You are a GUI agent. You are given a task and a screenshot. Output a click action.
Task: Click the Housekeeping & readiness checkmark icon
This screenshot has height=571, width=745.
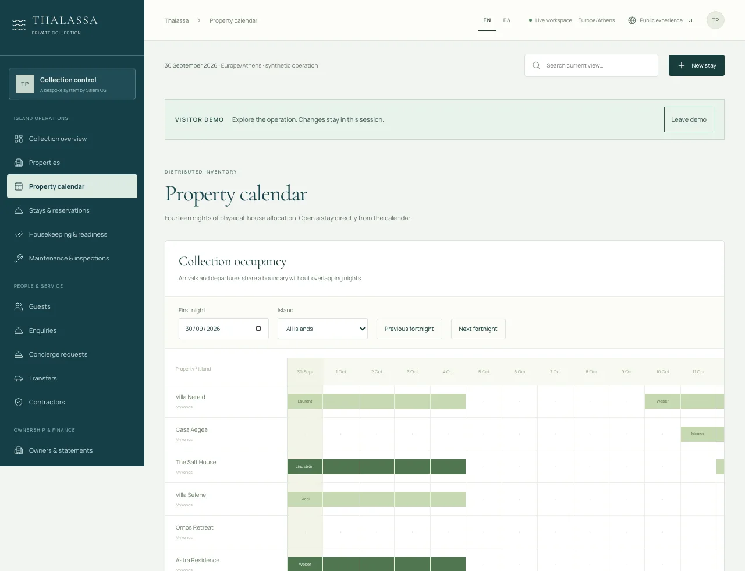point(19,234)
